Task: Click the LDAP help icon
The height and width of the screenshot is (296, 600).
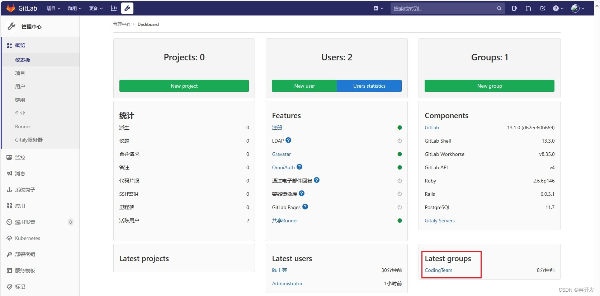Action: (x=288, y=140)
